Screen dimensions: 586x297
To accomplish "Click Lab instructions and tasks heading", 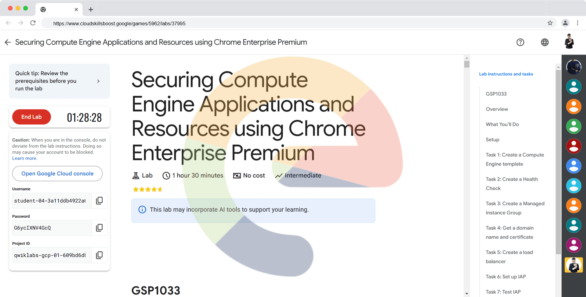I will [506, 74].
